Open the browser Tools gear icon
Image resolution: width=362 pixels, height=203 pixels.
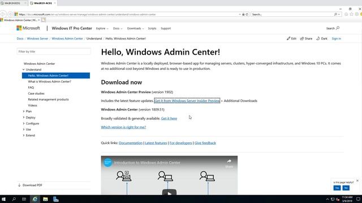(x=357, y=14)
